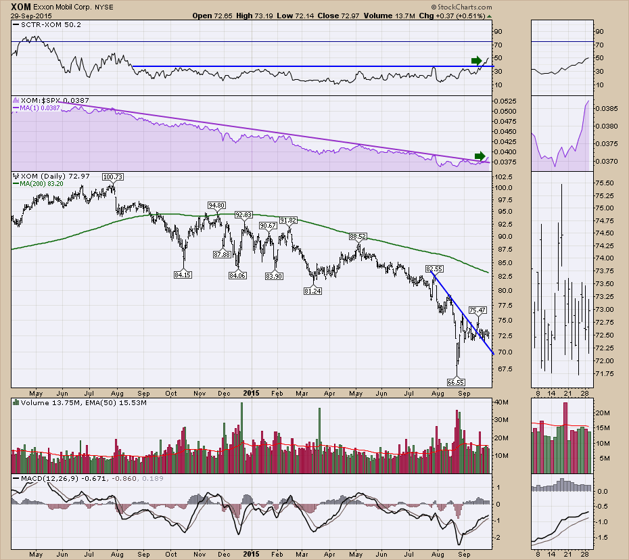
Task: Click the MACD zoom thumbnail panel
Action: (x=562, y=511)
